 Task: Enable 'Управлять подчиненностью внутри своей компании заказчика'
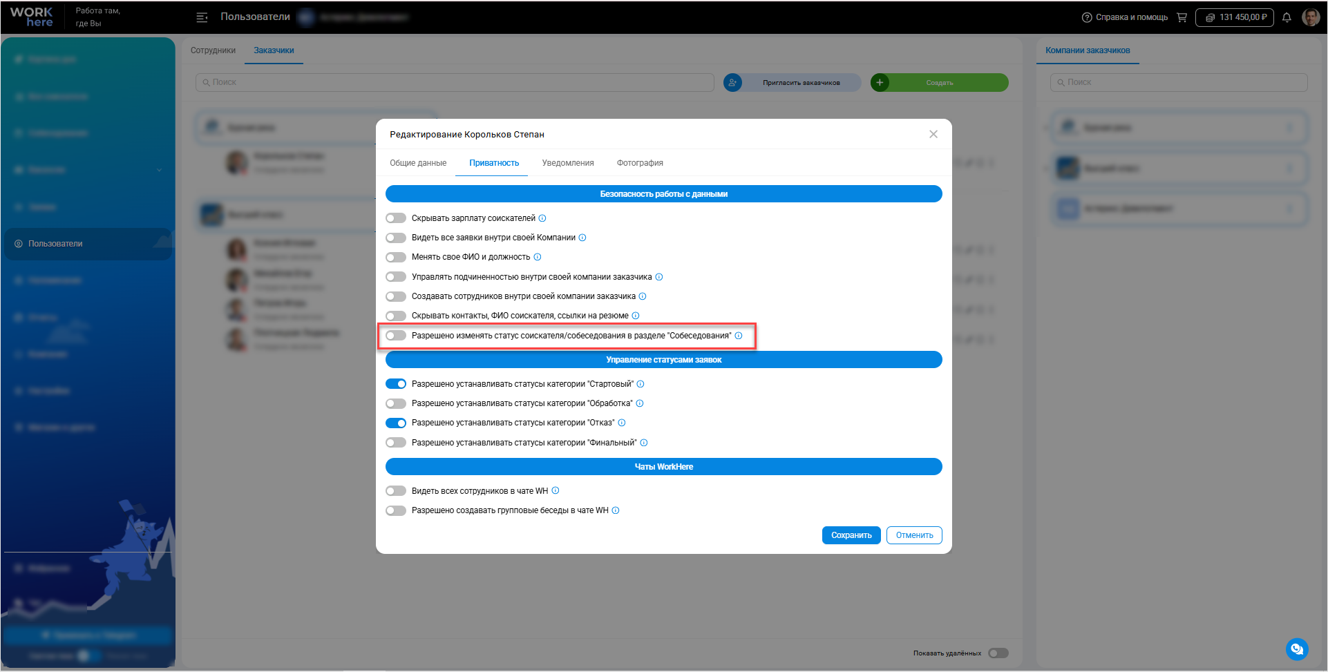pyautogui.click(x=396, y=277)
